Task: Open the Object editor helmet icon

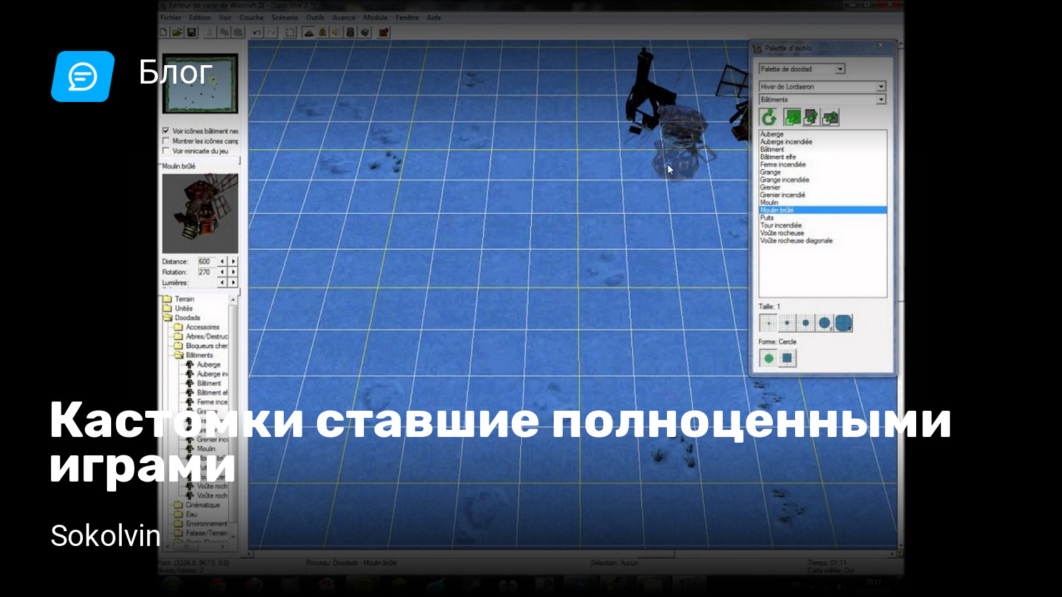Action: [350, 33]
